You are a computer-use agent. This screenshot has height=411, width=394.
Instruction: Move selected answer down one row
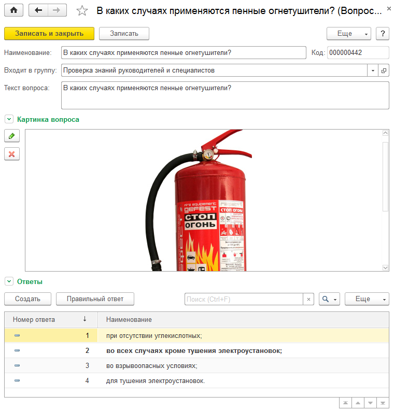[x=370, y=403]
